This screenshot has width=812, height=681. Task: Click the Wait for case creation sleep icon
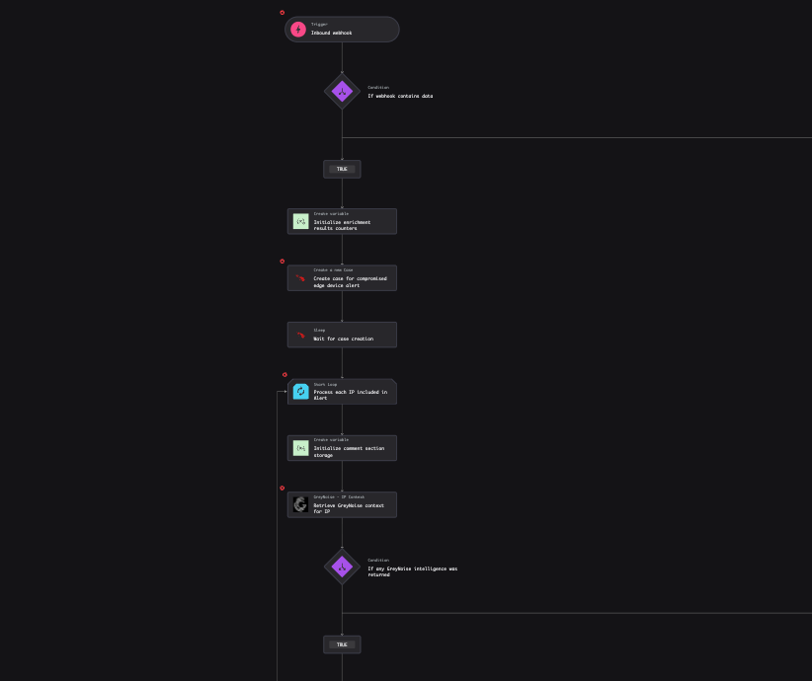click(x=301, y=335)
